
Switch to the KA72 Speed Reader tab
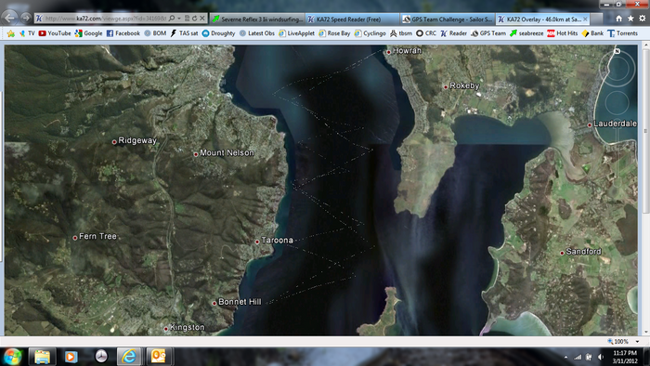tap(352, 20)
